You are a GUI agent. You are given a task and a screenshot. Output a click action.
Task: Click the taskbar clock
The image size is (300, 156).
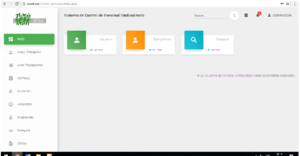coord(279,154)
